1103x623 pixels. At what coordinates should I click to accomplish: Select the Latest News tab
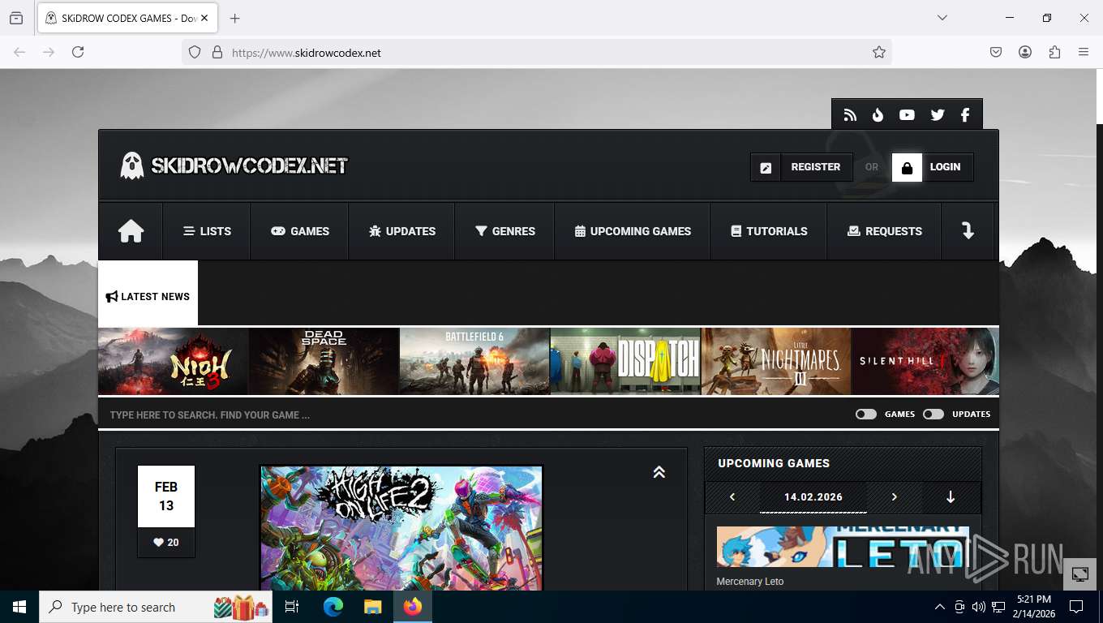(148, 293)
